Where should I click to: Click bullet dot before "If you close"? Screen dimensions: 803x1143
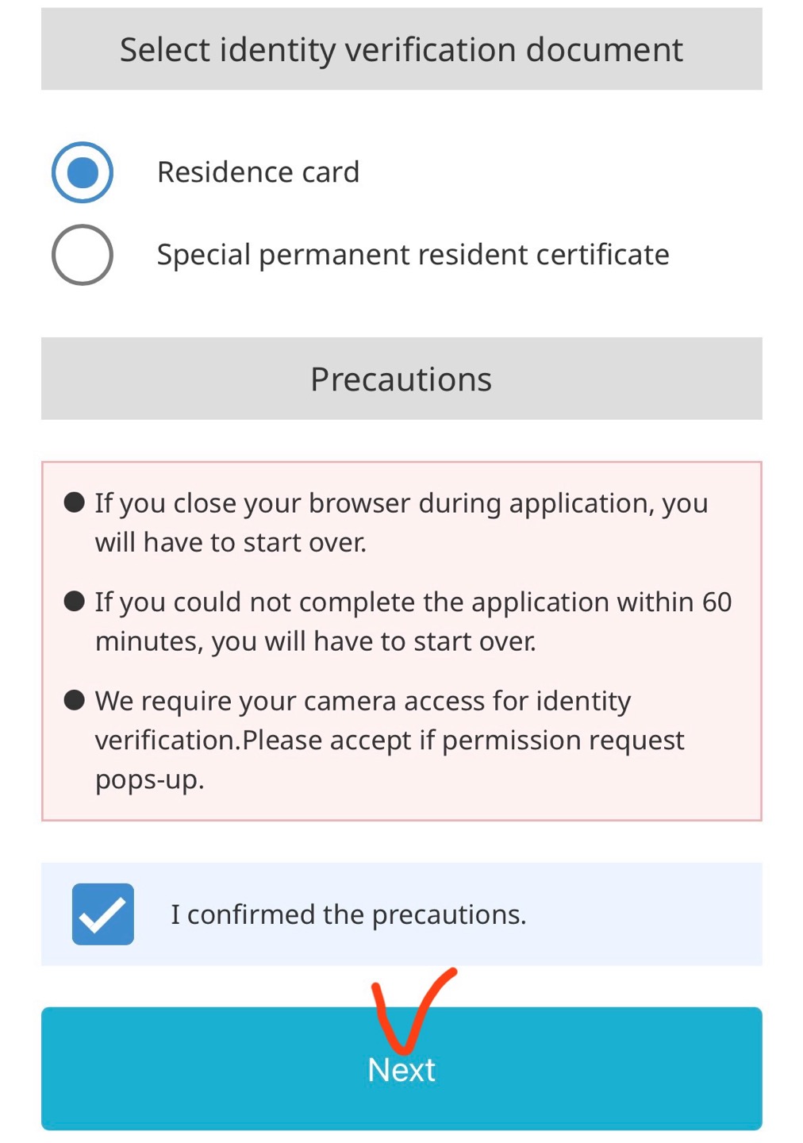point(75,502)
